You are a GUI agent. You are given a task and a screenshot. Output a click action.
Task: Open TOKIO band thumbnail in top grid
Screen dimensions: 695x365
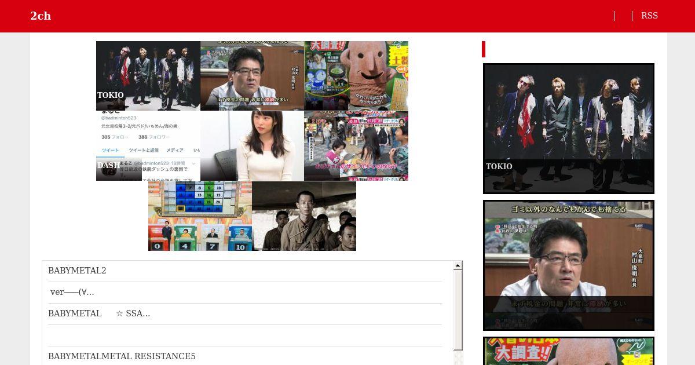pyautogui.click(x=148, y=76)
